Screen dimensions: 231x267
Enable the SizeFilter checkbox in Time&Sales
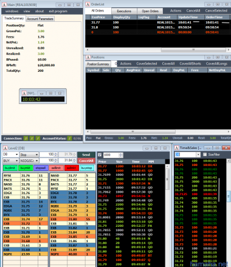point(205,154)
